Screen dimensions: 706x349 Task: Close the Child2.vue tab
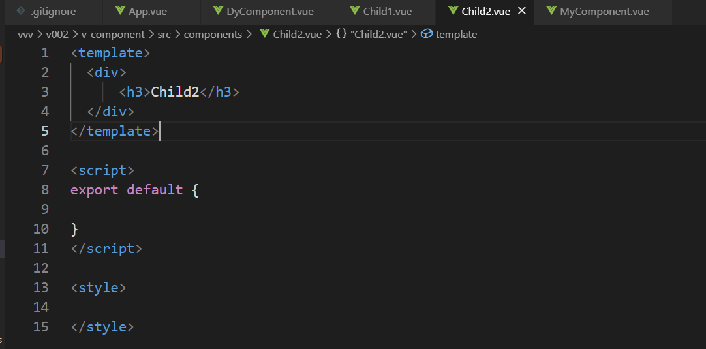[522, 11]
